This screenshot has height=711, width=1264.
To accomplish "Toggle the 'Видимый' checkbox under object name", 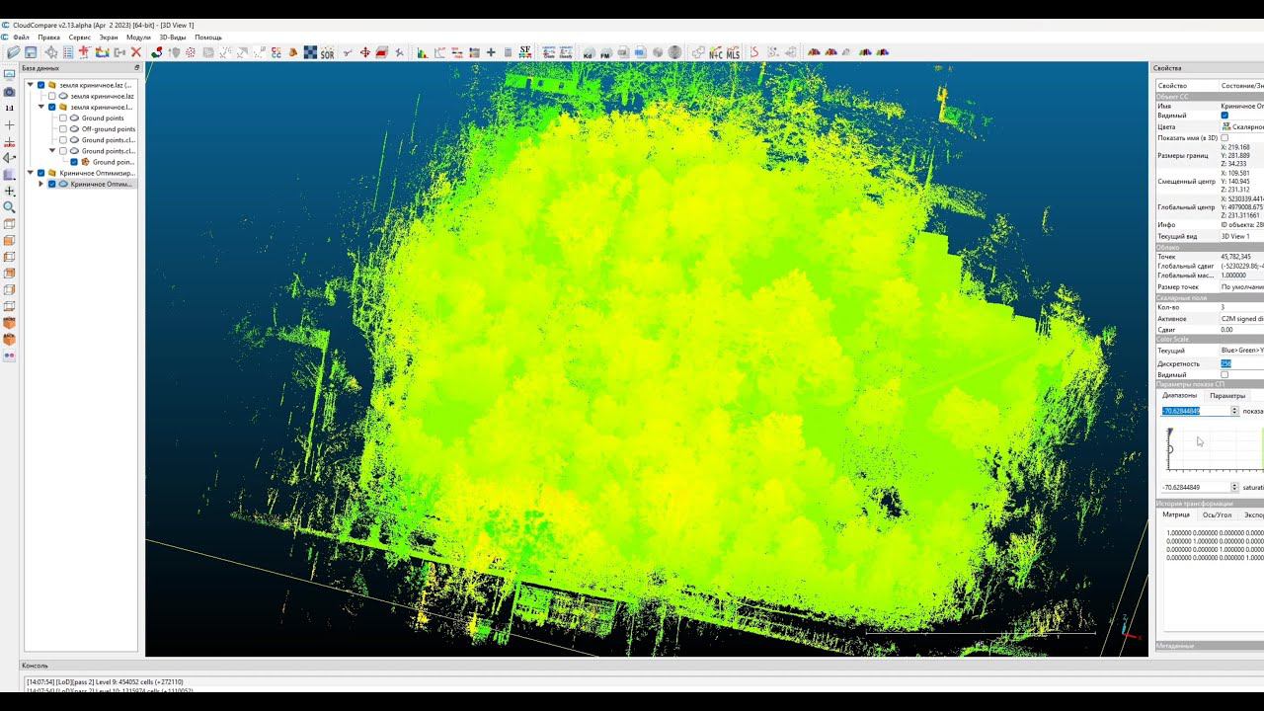I will tap(1224, 116).
